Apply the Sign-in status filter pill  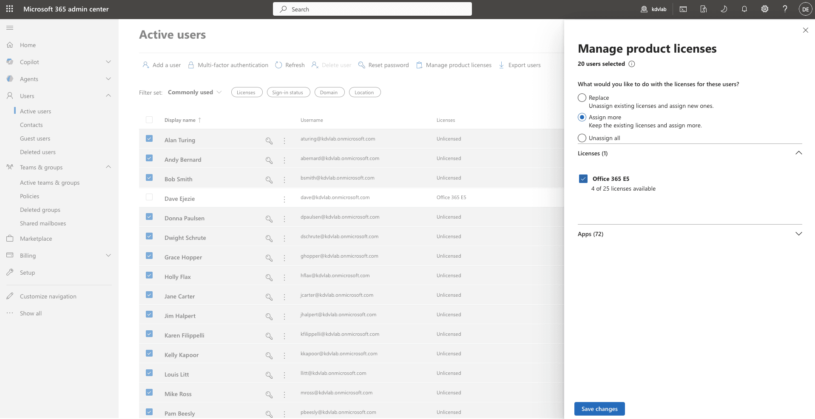288,92
